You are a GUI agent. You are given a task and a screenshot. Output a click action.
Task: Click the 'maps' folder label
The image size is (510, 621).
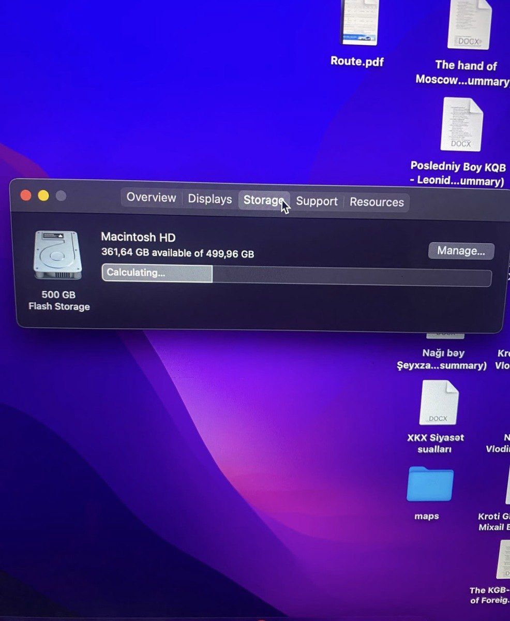(427, 516)
